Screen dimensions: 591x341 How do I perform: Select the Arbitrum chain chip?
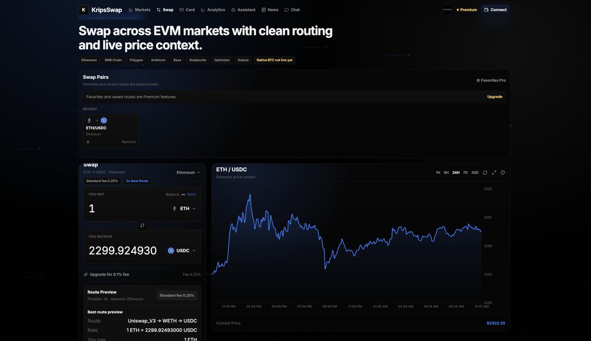[158, 60]
